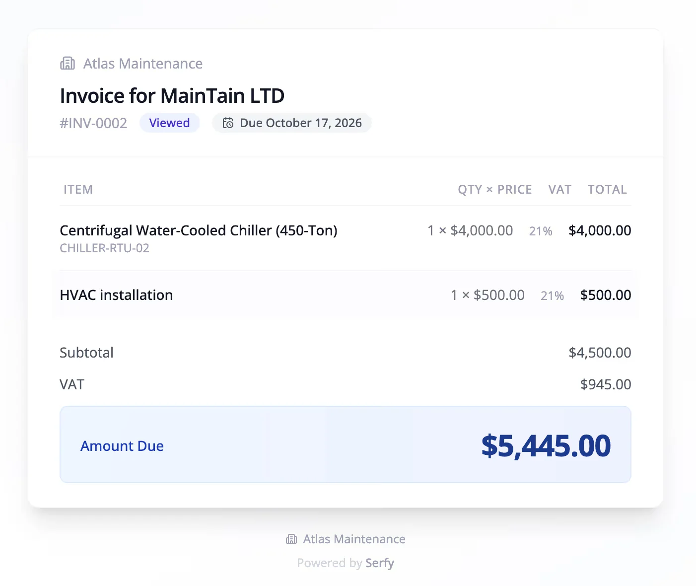Click the ITEM column header
This screenshot has height=586, width=696.
[x=78, y=190]
